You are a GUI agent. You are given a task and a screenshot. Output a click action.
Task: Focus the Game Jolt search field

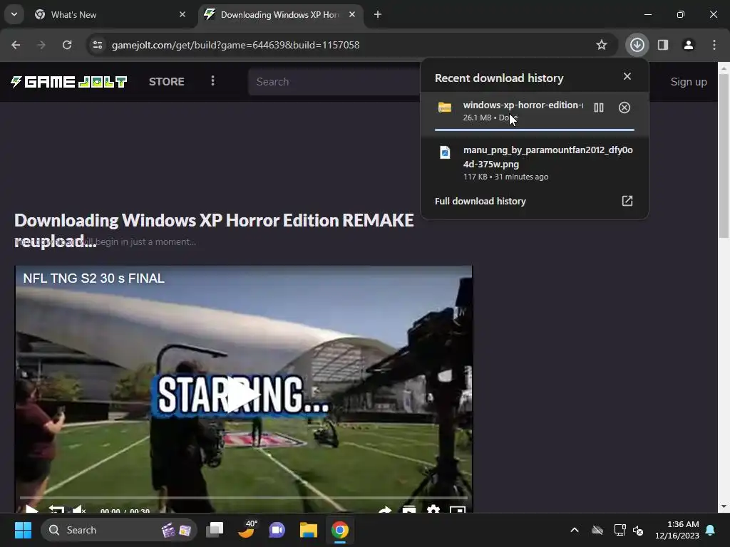(x=334, y=82)
